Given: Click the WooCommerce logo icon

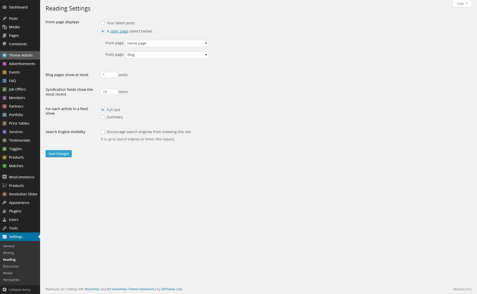Looking at the screenshot, I should pyautogui.click(x=5, y=177).
